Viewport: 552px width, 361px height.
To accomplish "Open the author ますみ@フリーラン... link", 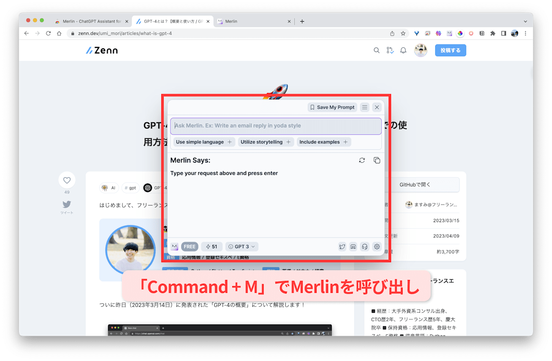I will [431, 205].
